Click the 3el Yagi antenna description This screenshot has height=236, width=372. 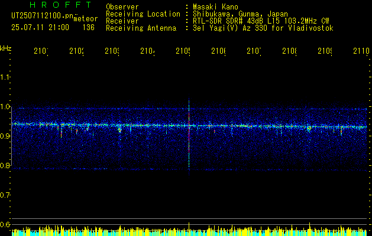[x=263, y=28]
